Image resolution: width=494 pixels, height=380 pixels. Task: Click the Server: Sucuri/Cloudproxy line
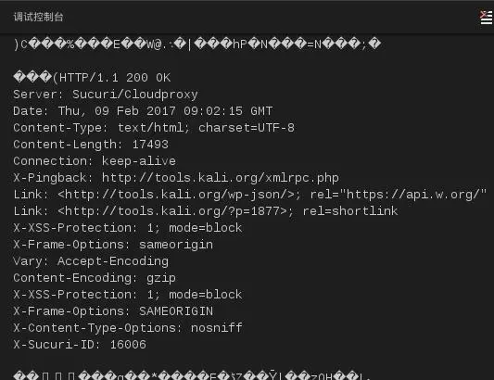106,95
